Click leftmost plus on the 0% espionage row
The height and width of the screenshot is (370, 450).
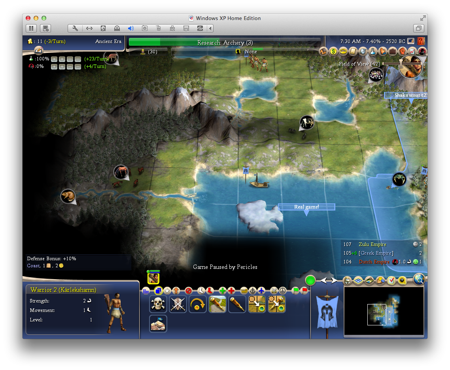point(54,67)
